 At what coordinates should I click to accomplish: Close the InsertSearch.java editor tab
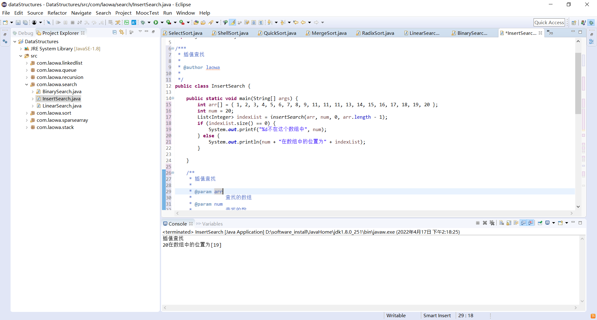point(540,33)
